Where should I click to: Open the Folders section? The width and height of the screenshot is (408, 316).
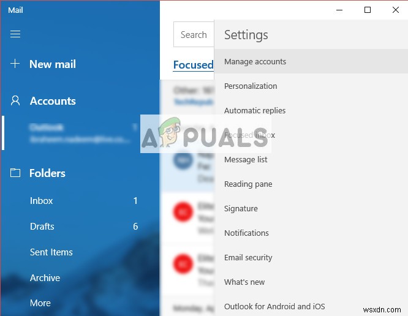pyautogui.click(x=47, y=173)
